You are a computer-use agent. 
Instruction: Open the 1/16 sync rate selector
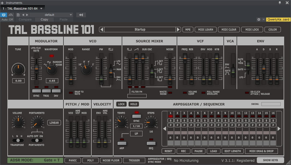[136, 126]
